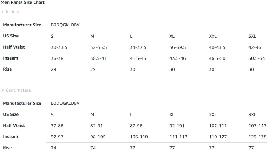
Task: Click the 129-138 inseam value
Action: pyautogui.click(x=257, y=137)
